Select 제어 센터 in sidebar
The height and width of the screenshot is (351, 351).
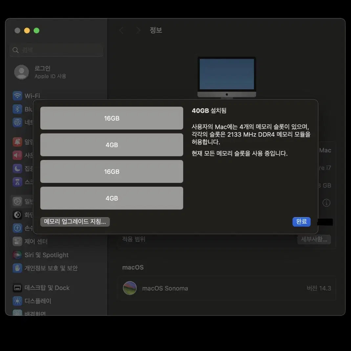click(x=36, y=241)
